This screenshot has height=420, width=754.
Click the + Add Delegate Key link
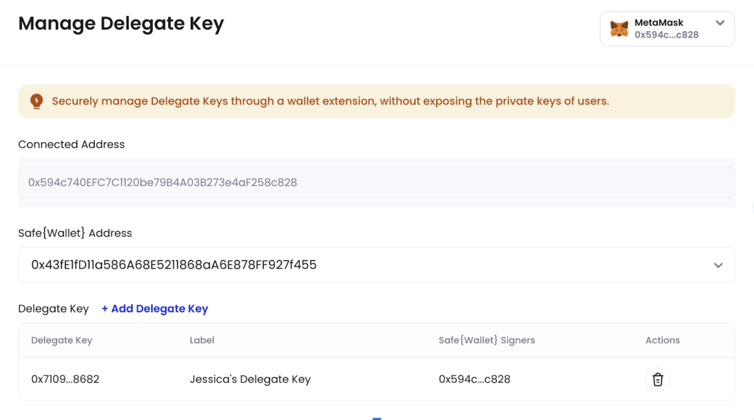point(155,309)
